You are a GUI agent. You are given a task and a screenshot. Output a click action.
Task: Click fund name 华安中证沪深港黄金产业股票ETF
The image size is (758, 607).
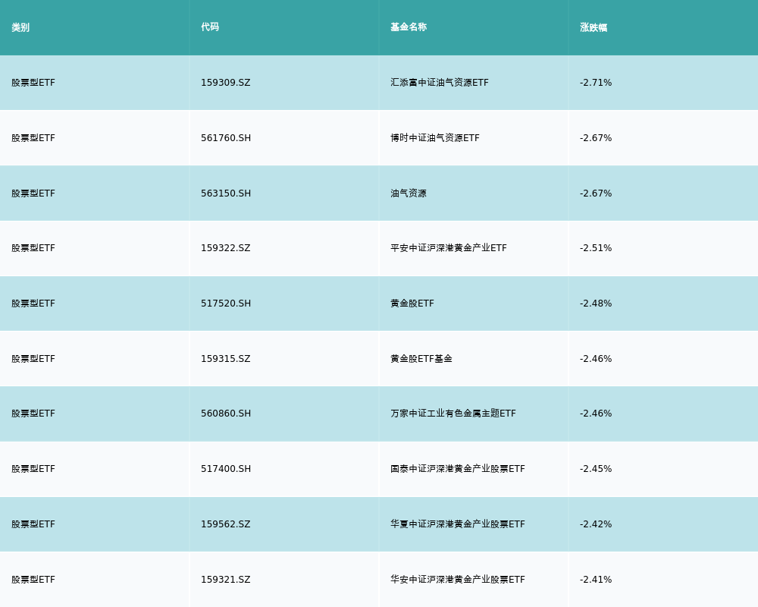tap(458, 580)
